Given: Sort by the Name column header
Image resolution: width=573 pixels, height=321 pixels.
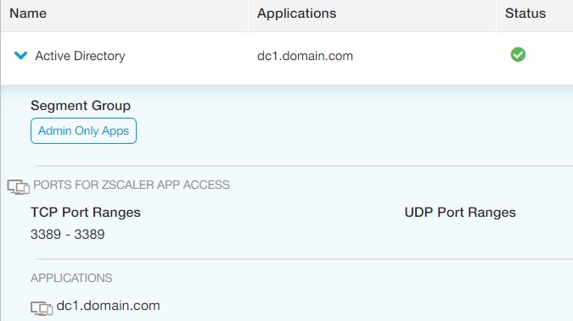Looking at the screenshot, I should [28, 14].
